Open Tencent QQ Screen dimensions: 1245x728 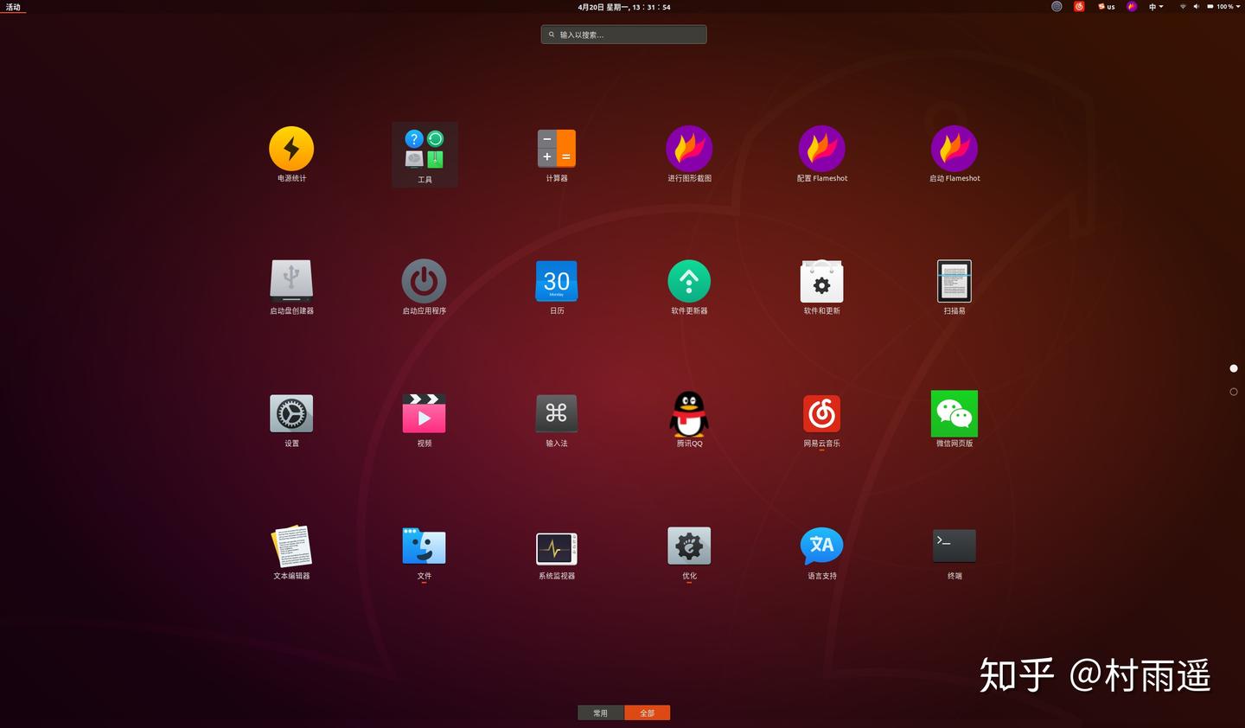689,414
